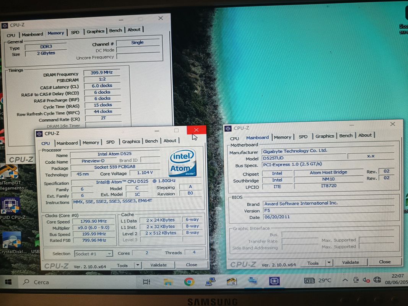Open Task View from taskbar
408x306 pixels.
coord(146,282)
